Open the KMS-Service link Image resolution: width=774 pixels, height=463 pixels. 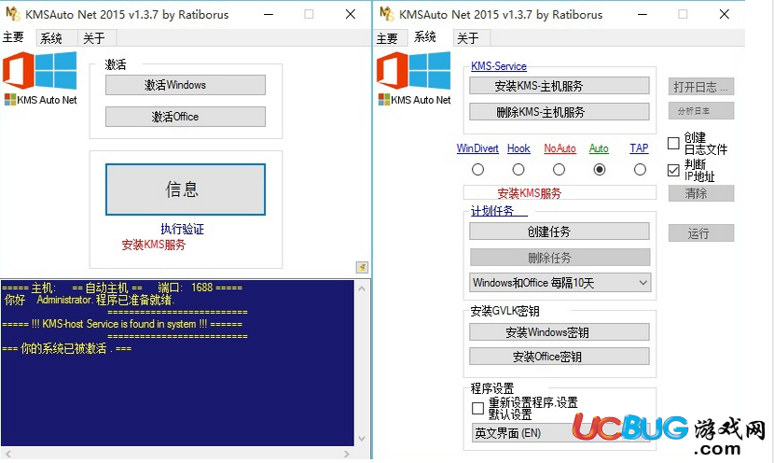[499, 66]
